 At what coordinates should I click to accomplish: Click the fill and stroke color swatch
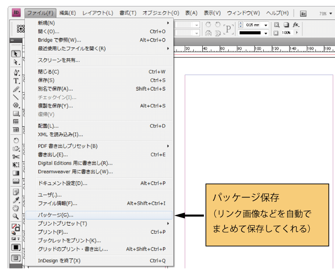pos(16,228)
